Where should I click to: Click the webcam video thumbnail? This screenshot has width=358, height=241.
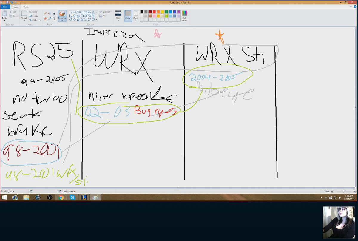[340, 222]
